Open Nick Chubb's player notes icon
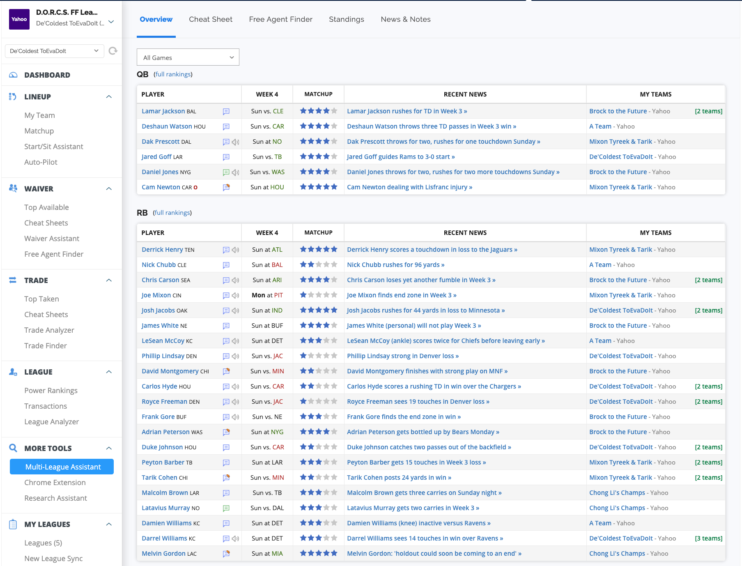 coord(226,265)
